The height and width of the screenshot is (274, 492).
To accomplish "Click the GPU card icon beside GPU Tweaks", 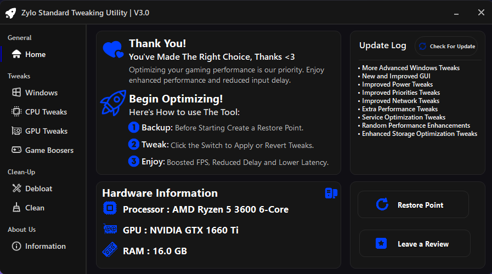I will click(x=16, y=131).
